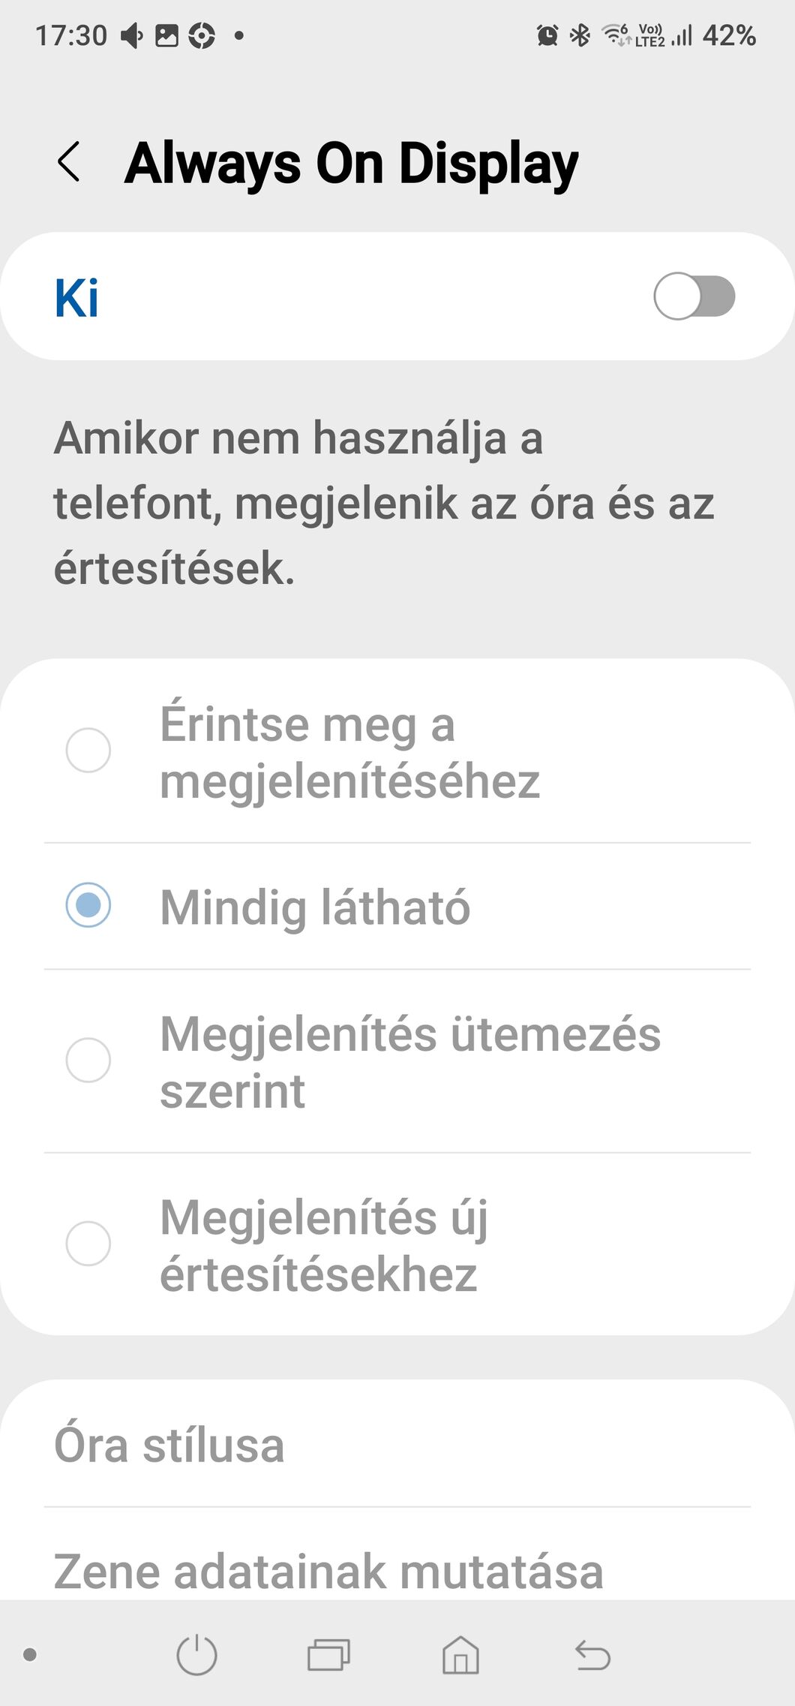Choose Megjelenítés ütemezés szerint radio option

tap(88, 1060)
